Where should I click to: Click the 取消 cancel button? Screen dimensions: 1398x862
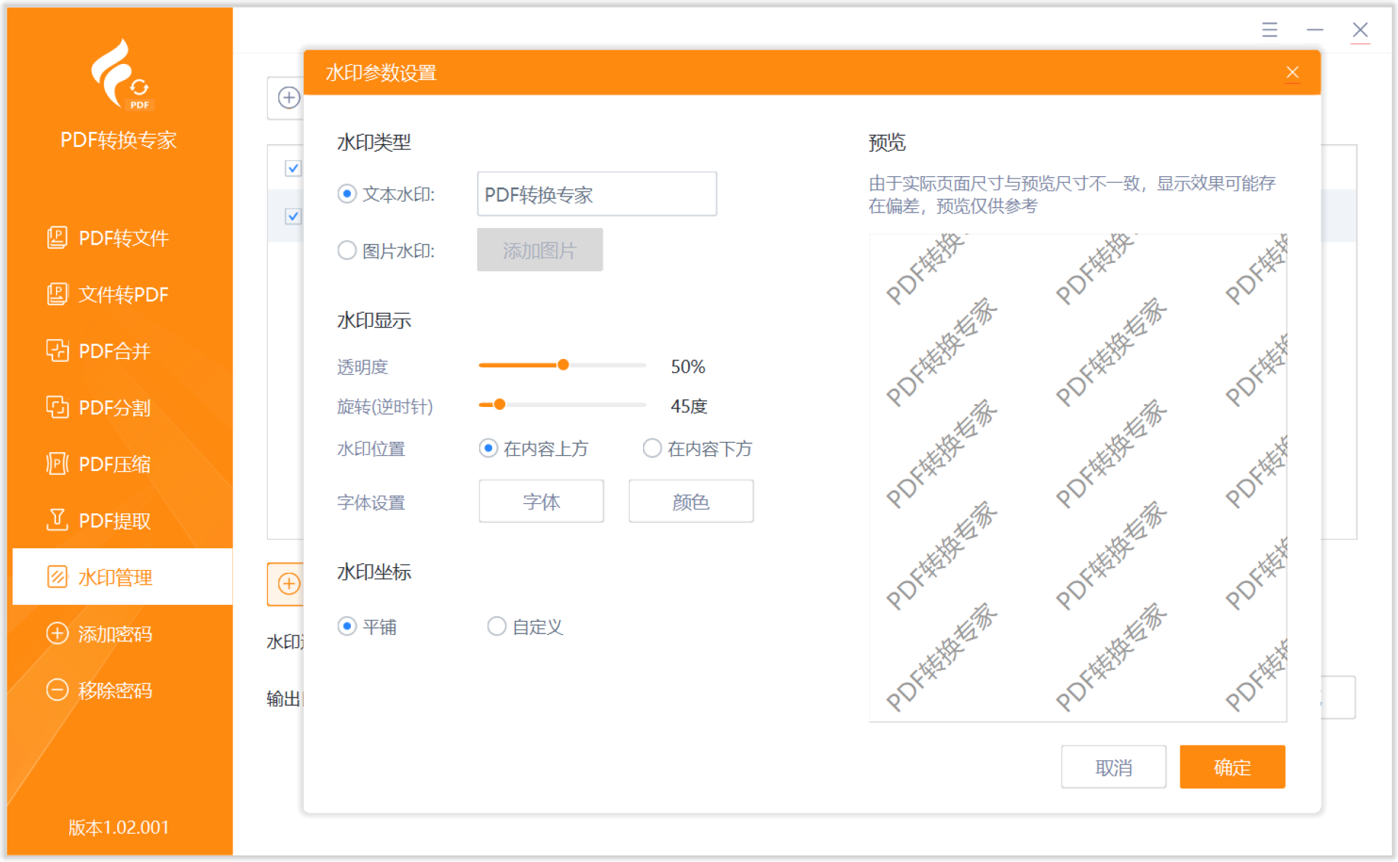point(1113,767)
